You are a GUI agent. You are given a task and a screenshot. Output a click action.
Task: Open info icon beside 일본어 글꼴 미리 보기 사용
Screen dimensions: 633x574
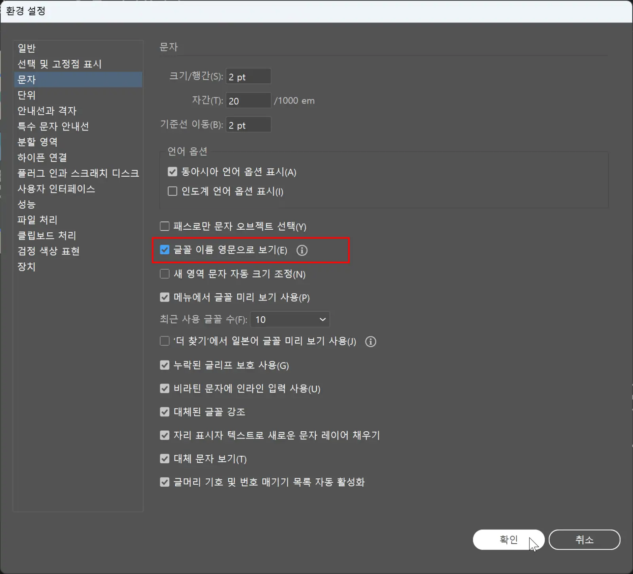pyautogui.click(x=370, y=342)
